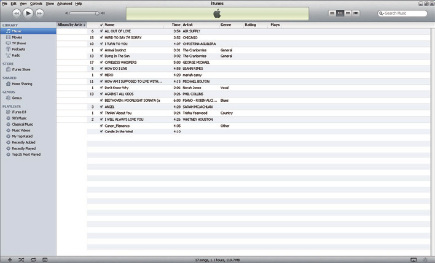435x263 pixels.
Task: Select the song Canon_Flamenco
Action: [x=117, y=126]
